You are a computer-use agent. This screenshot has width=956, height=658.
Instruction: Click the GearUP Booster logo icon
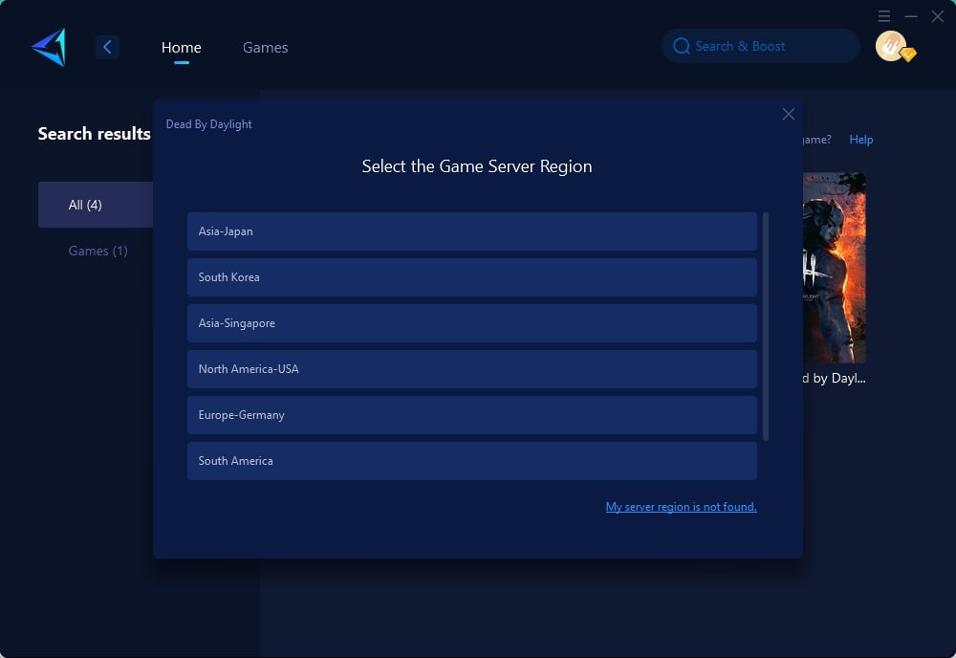[x=49, y=47]
